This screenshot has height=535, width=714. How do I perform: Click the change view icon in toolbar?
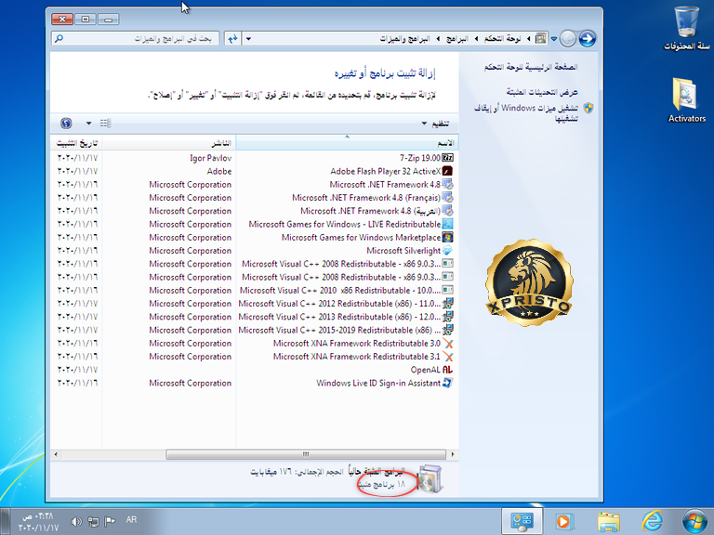coord(106,123)
